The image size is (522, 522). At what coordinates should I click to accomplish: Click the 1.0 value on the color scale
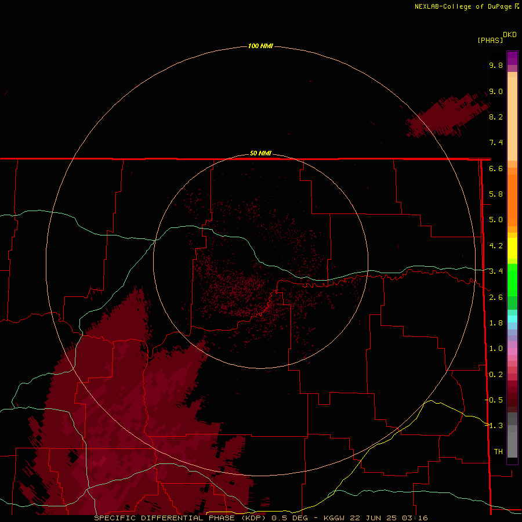click(x=496, y=349)
